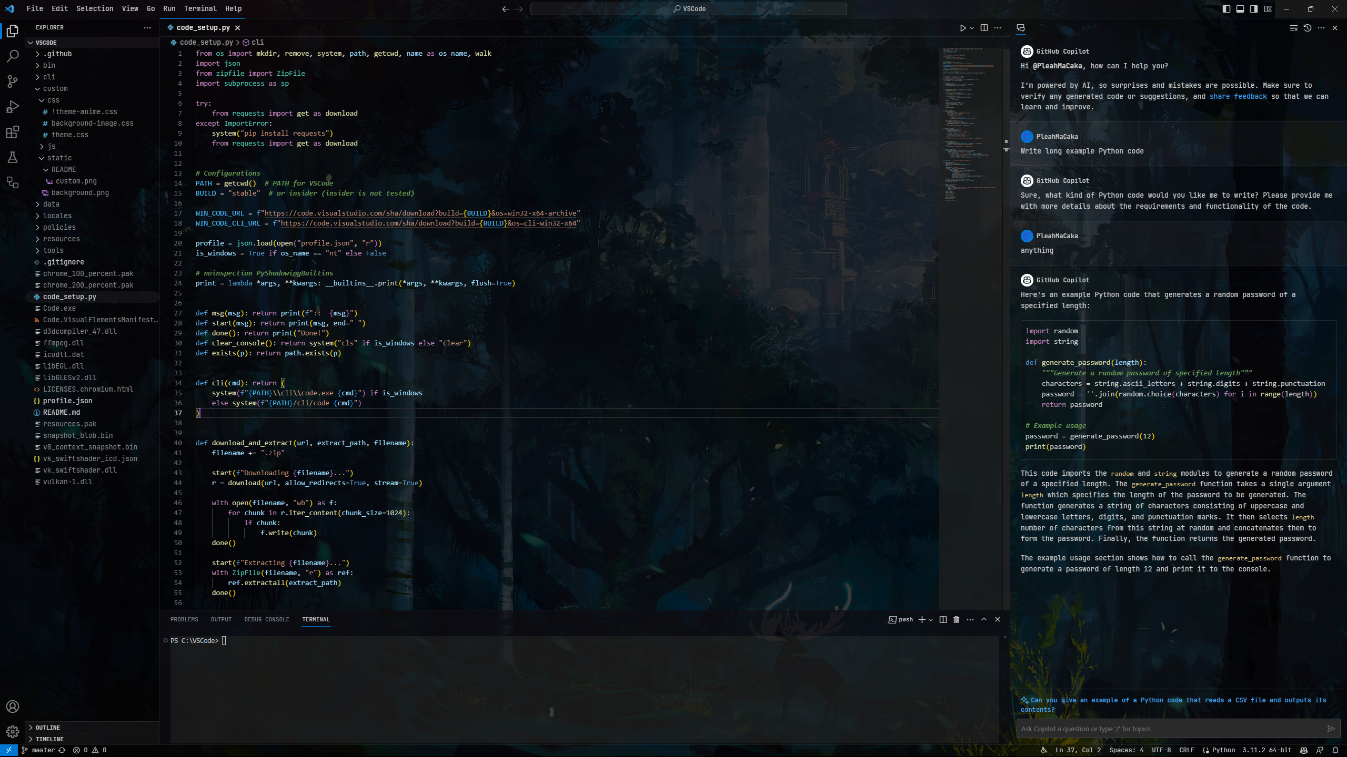
Task: Expand the .github folder
Action: click(x=57, y=54)
